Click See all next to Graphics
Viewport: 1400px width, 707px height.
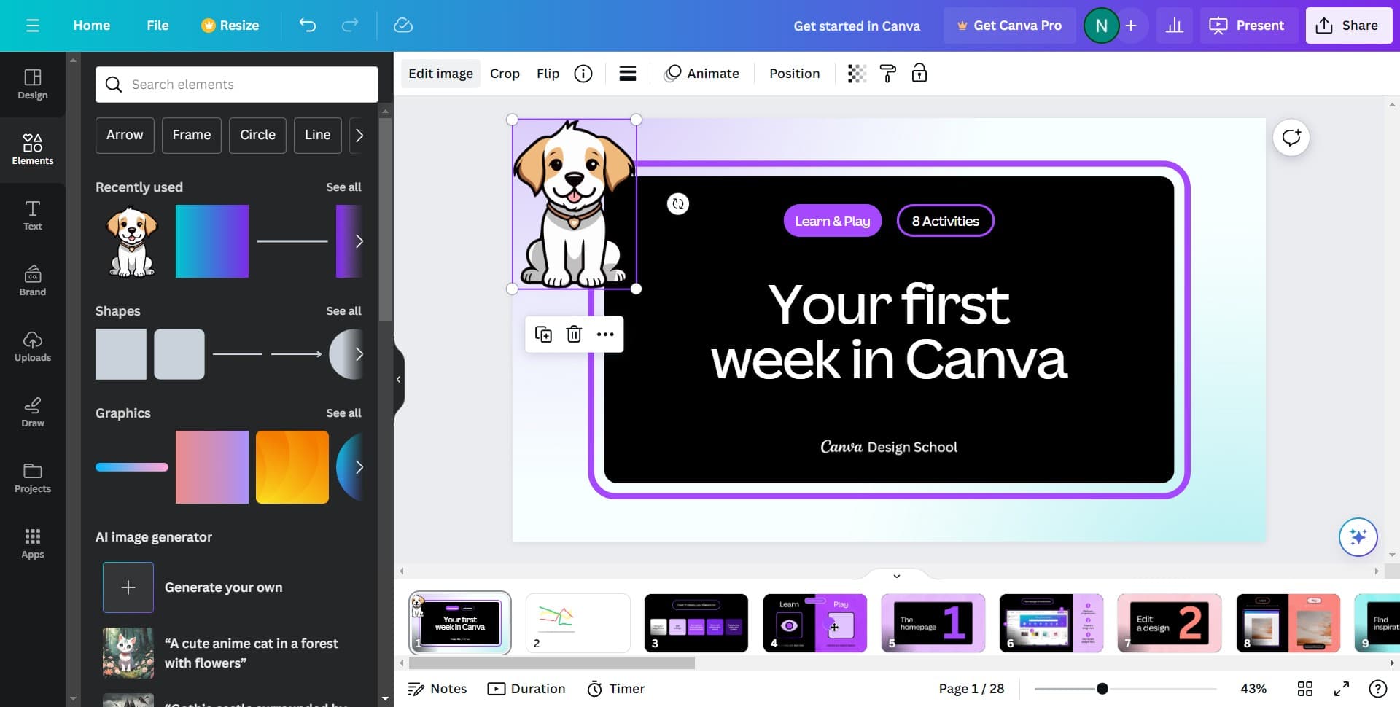pyautogui.click(x=343, y=413)
